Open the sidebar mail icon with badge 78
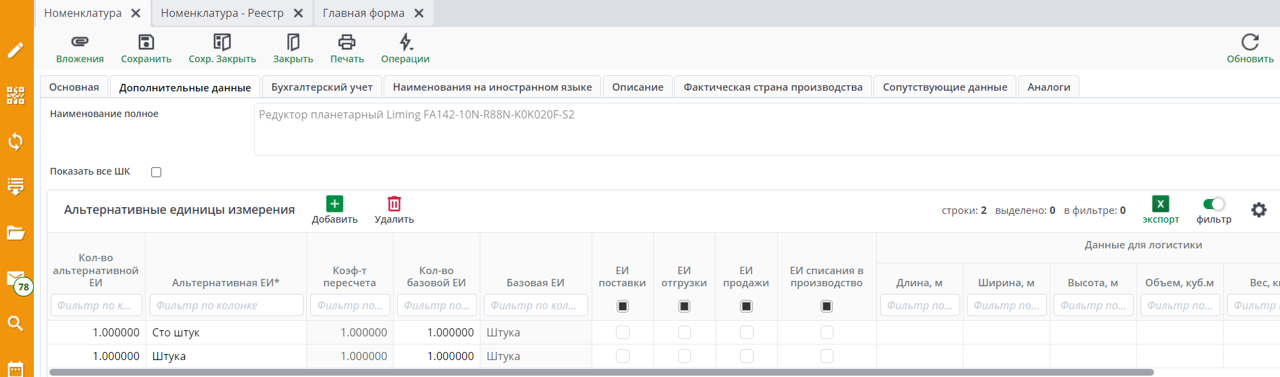The width and height of the screenshot is (1280, 377). coord(16,279)
